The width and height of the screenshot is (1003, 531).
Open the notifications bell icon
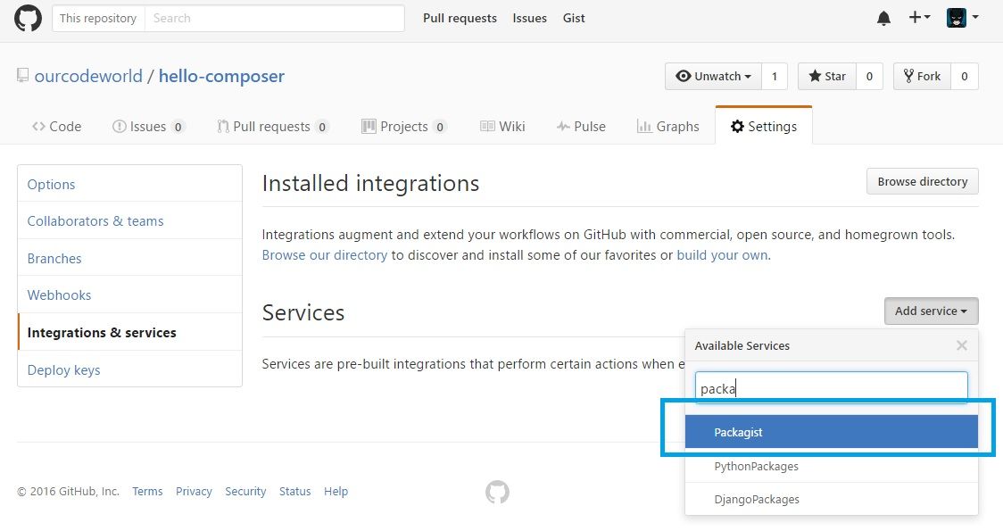pos(883,18)
